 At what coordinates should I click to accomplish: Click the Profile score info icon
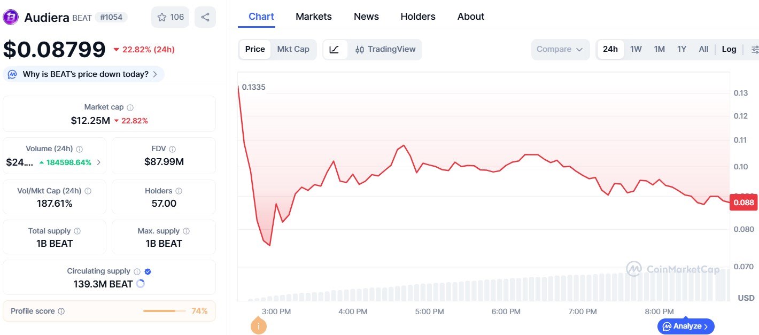[x=61, y=311]
